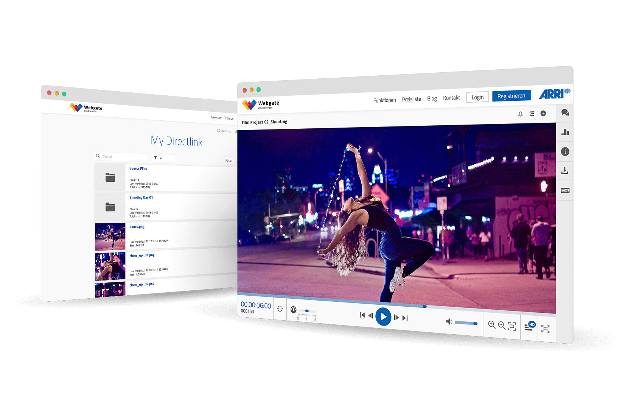Image resolution: width=625 pixels, height=399 pixels.
Task: Open the Abc..z sorting dropdown
Action: [x=229, y=160]
